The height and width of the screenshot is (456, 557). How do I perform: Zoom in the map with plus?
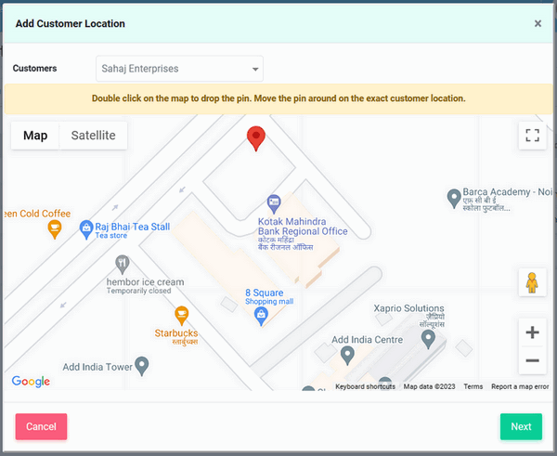[532, 332]
